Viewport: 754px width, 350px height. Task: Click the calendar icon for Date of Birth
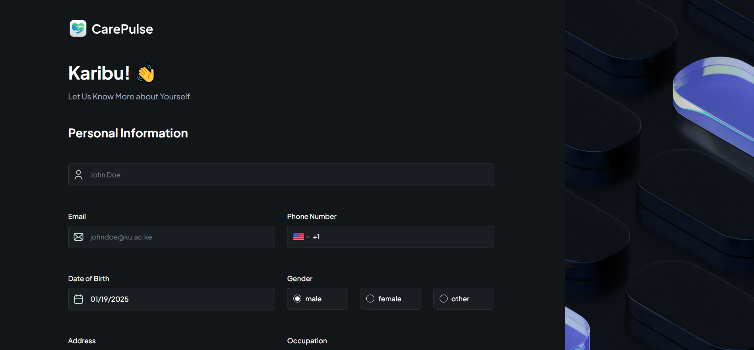[78, 299]
